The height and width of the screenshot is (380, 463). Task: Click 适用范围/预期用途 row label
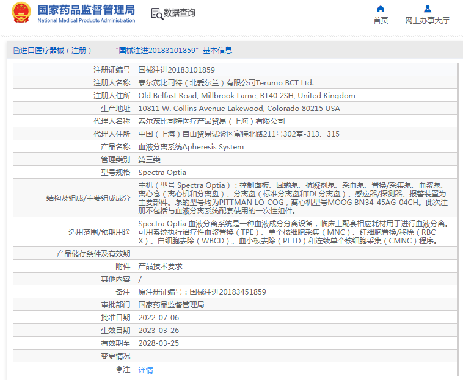(100, 232)
